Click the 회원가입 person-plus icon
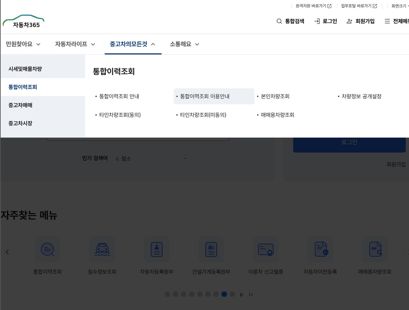This screenshot has width=409, height=310. point(349,21)
